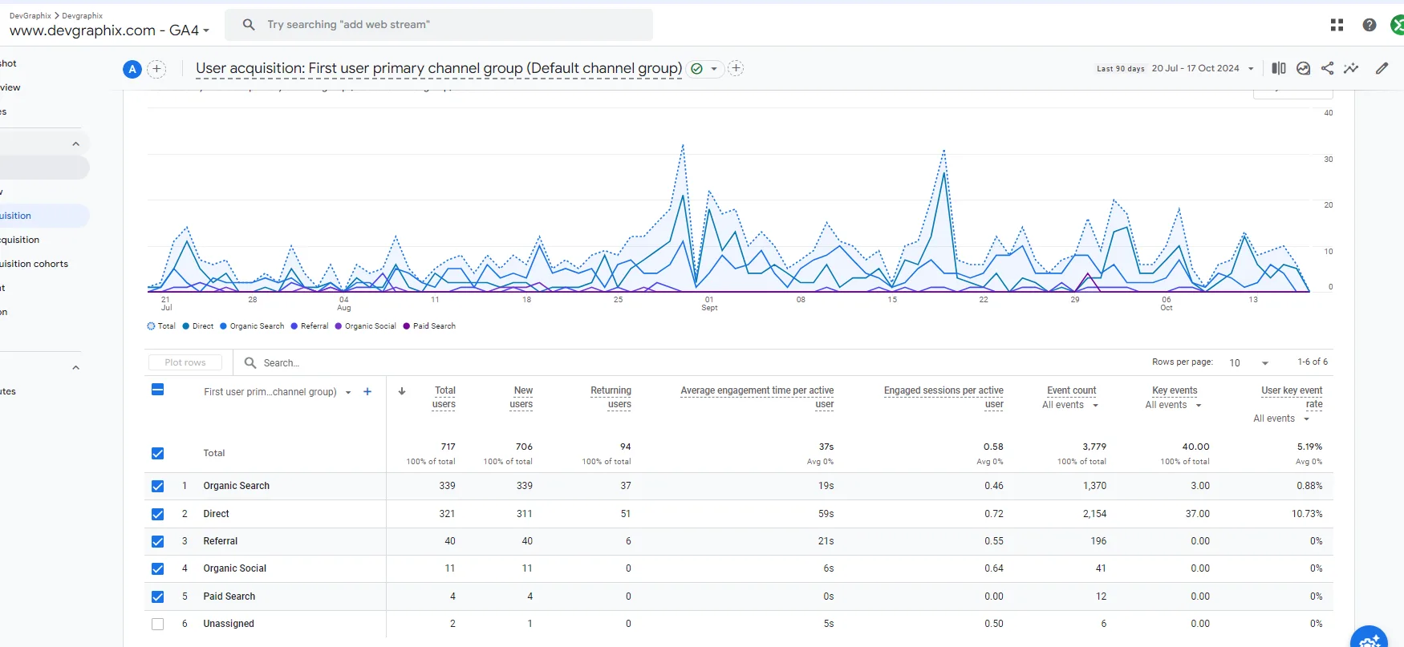Image resolution: width=1404 pixels, height=647 pixels.
Task: Open the www.devgraphix.com - GA4 property selector
Action: 110,30
